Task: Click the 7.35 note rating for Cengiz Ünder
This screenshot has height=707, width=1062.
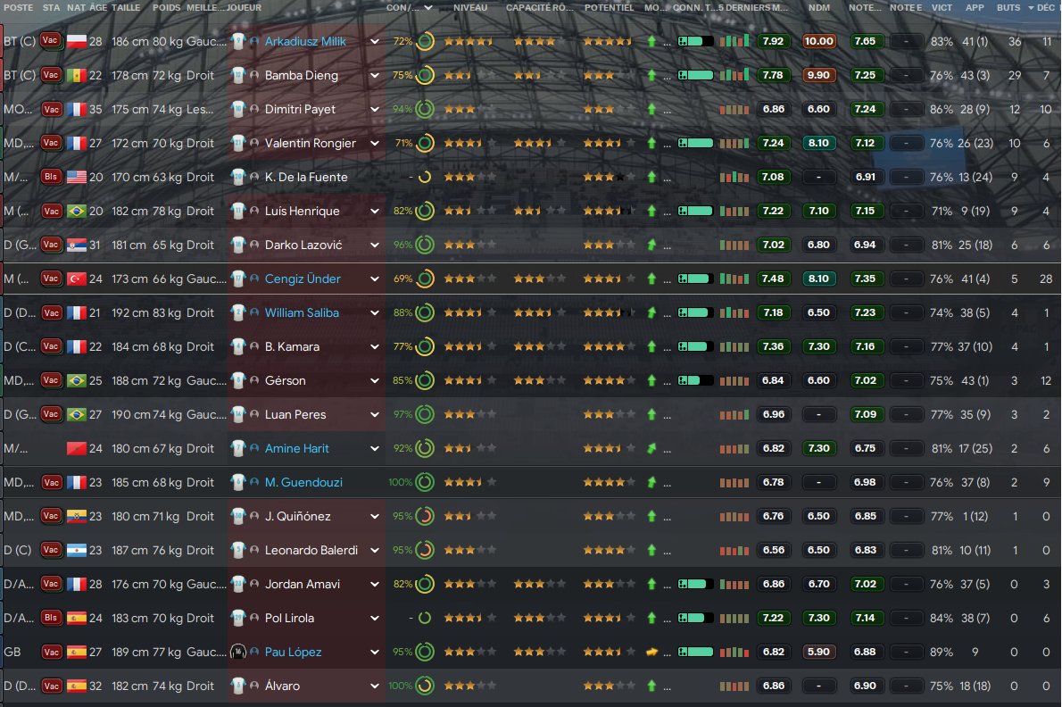Action: tap(865, 279)
